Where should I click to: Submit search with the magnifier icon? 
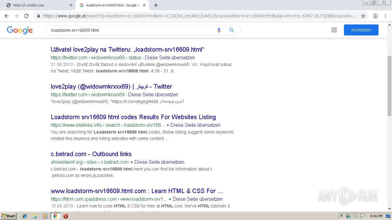click(x=232, y=30)
